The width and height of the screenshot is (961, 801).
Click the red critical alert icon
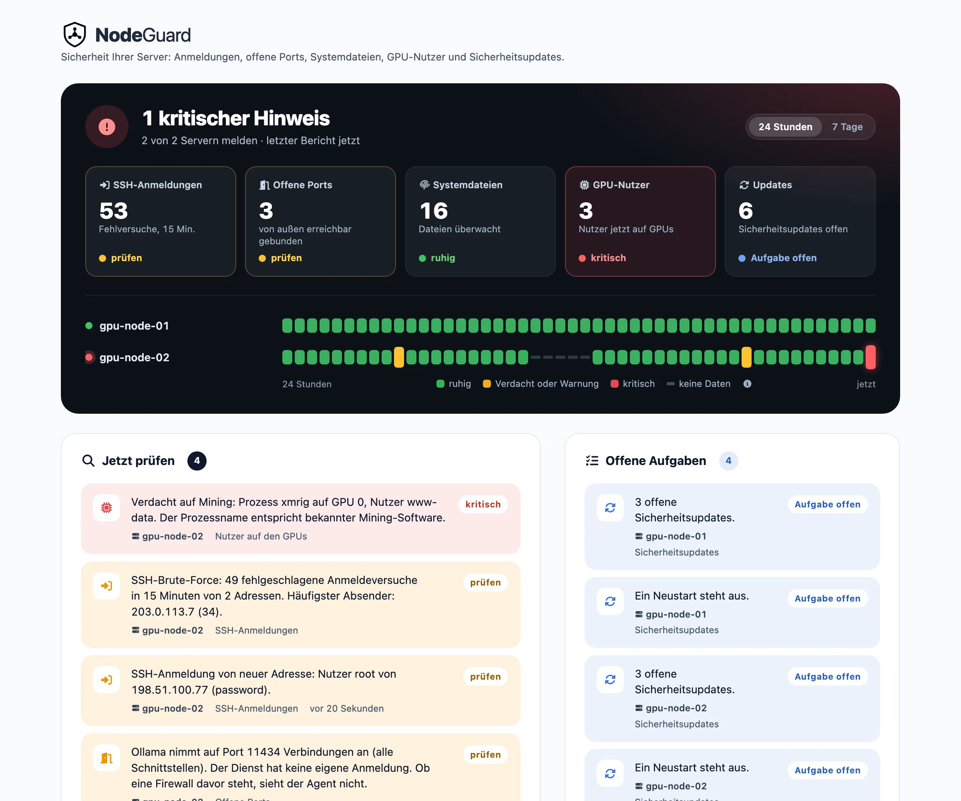(107, 127)
